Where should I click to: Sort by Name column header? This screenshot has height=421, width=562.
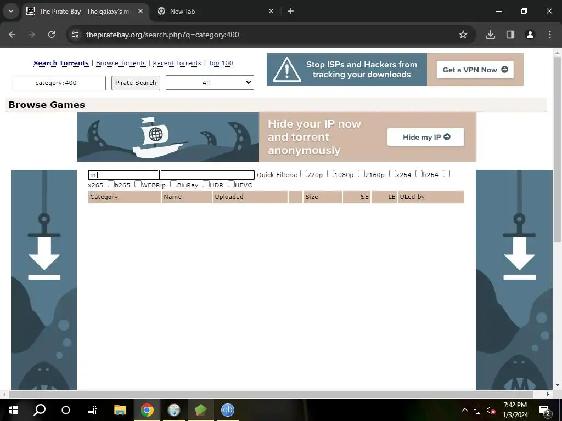(187, 197)
